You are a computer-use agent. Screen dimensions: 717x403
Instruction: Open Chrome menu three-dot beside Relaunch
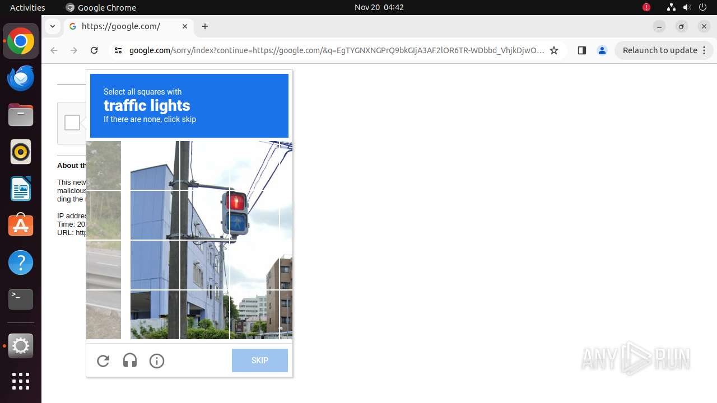tap(705, 50)
